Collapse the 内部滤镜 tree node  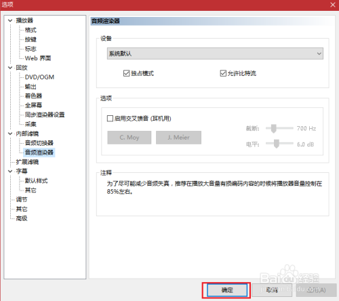10,134
